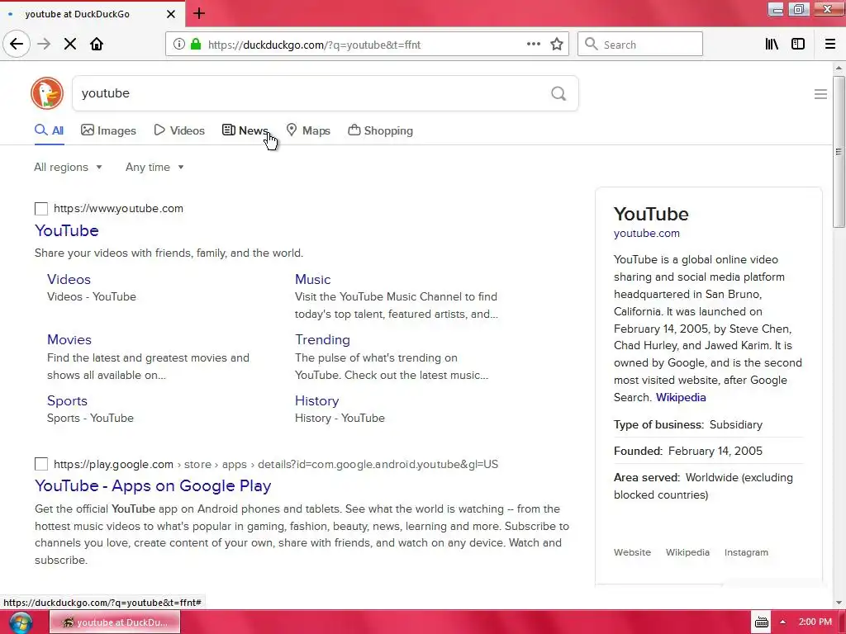The height and width of the screenshot is (634, 846).
Task: Expand the 'All regions' dropdown
Action: pyautogui.click(x=68, y=167)
